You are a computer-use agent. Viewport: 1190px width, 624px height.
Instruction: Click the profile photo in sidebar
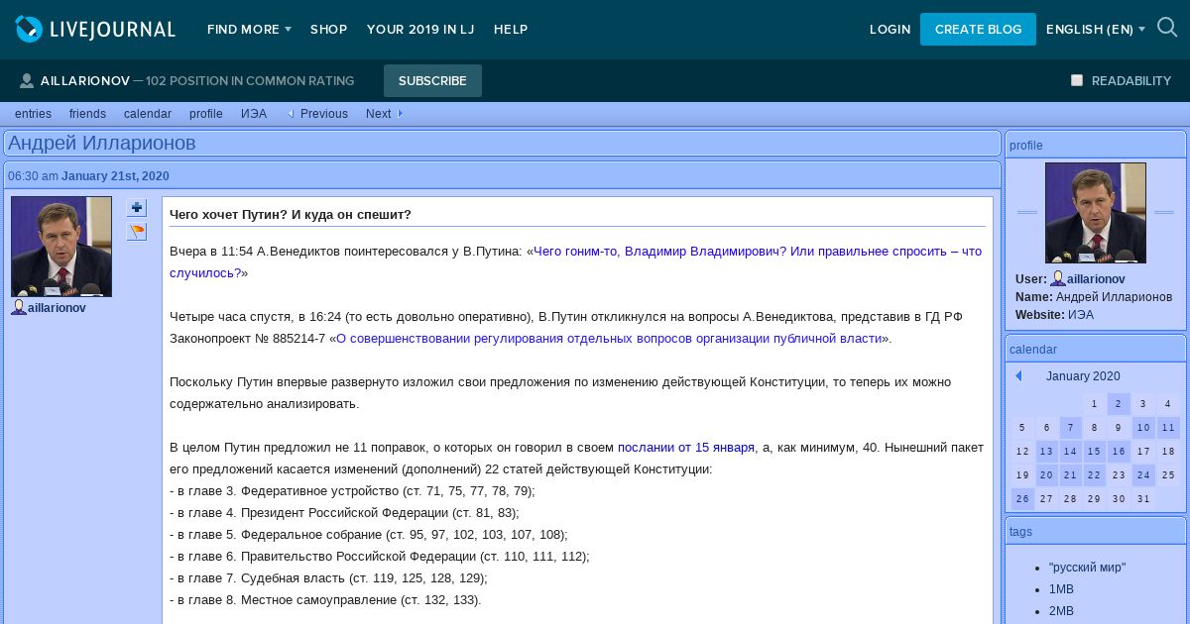click(1096, 213)
